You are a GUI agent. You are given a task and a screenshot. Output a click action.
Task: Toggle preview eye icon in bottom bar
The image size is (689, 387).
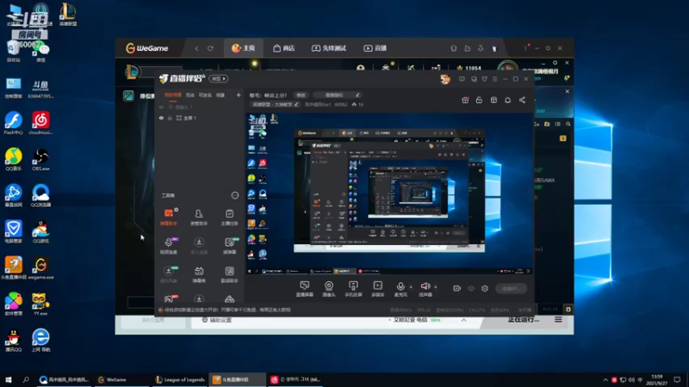tap(471, 288)
